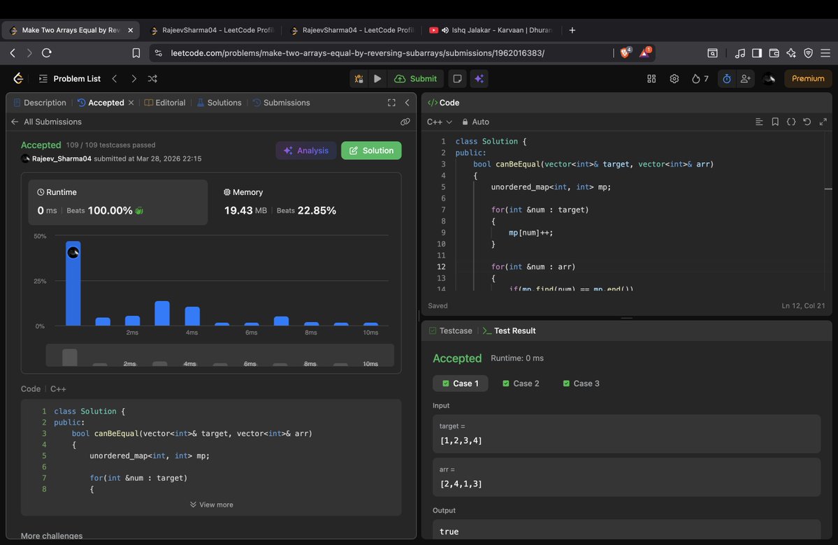The image size is (838, 545).
Task: Submit the solution
Action: tap(416, 78)
